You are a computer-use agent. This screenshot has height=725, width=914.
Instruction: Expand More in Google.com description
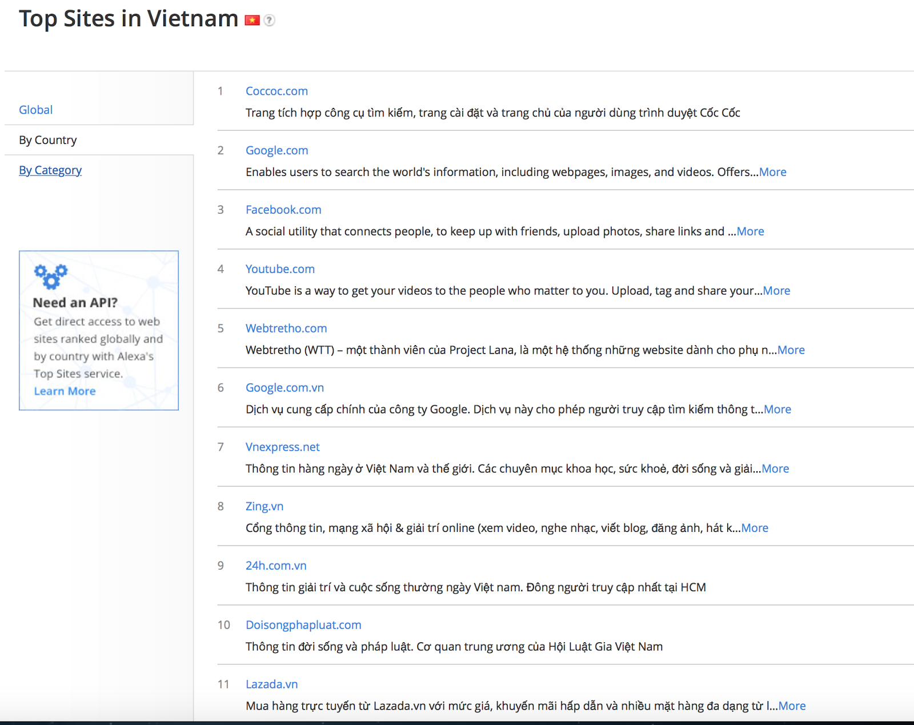click(x=773, y=172)
